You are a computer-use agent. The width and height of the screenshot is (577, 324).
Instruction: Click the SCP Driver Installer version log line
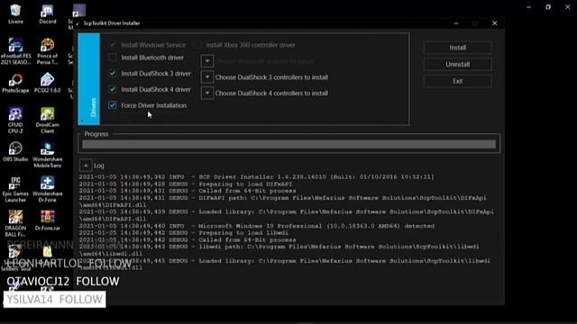256,177
